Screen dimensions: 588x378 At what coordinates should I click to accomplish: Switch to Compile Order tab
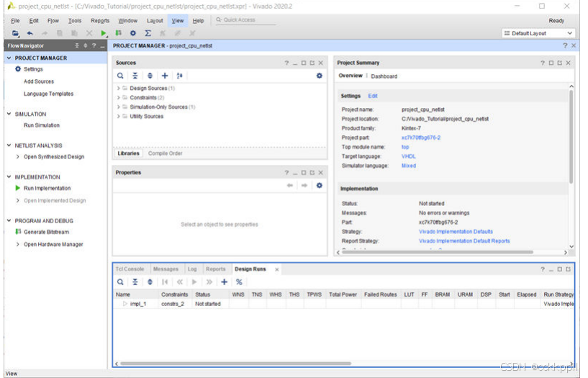[x=165, y=153]
